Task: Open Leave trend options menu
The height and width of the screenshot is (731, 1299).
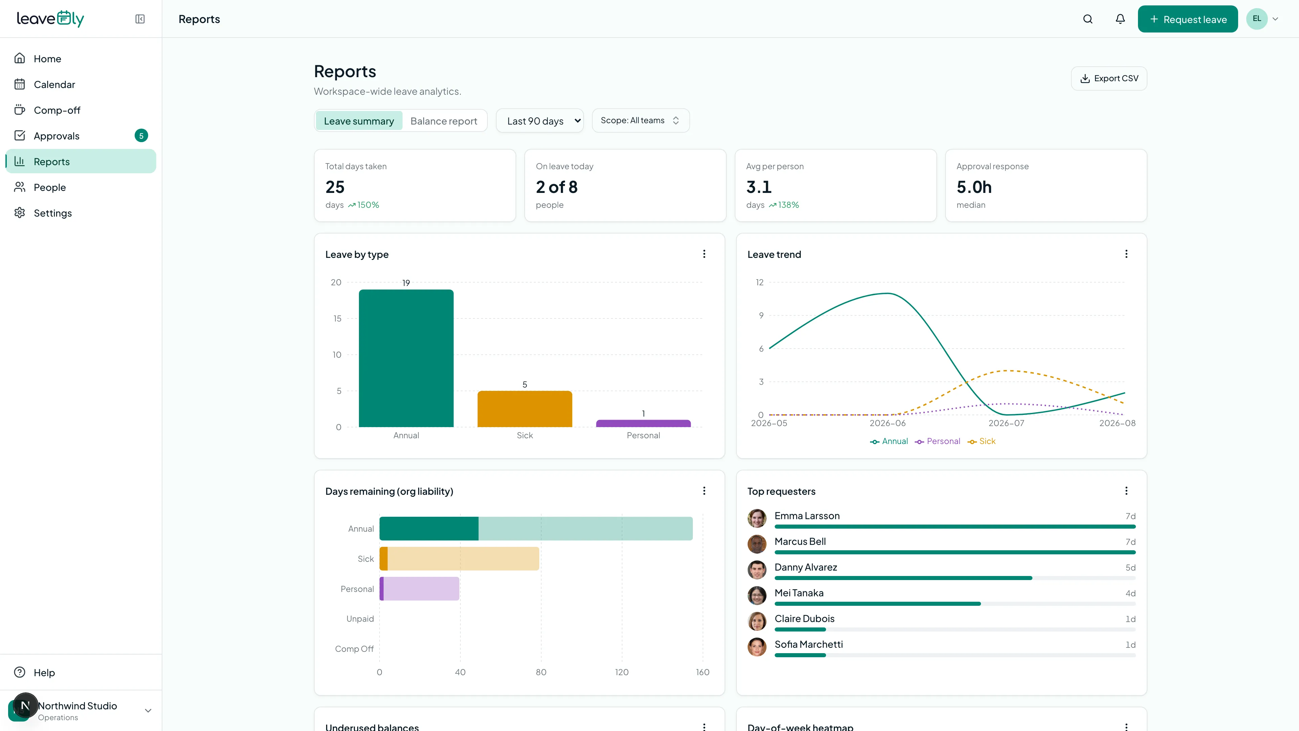Action: coord(1126,254)
